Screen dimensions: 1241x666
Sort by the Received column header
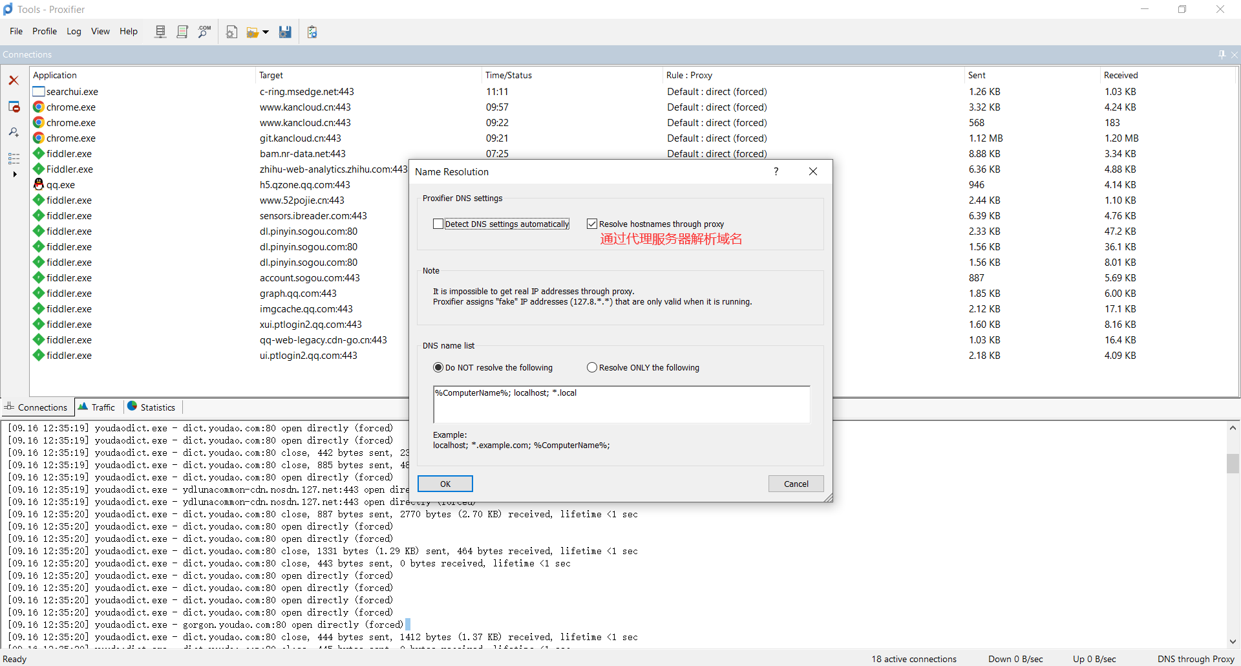pyautogui.click(x=1167, y=75)
